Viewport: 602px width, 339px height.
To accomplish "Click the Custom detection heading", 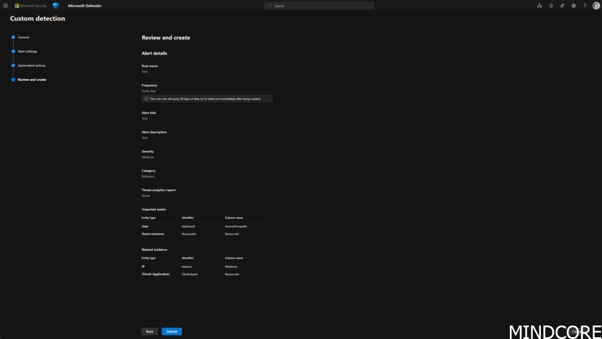I will (38, 18).
